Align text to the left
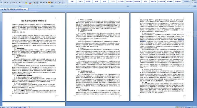 point(41,3)
